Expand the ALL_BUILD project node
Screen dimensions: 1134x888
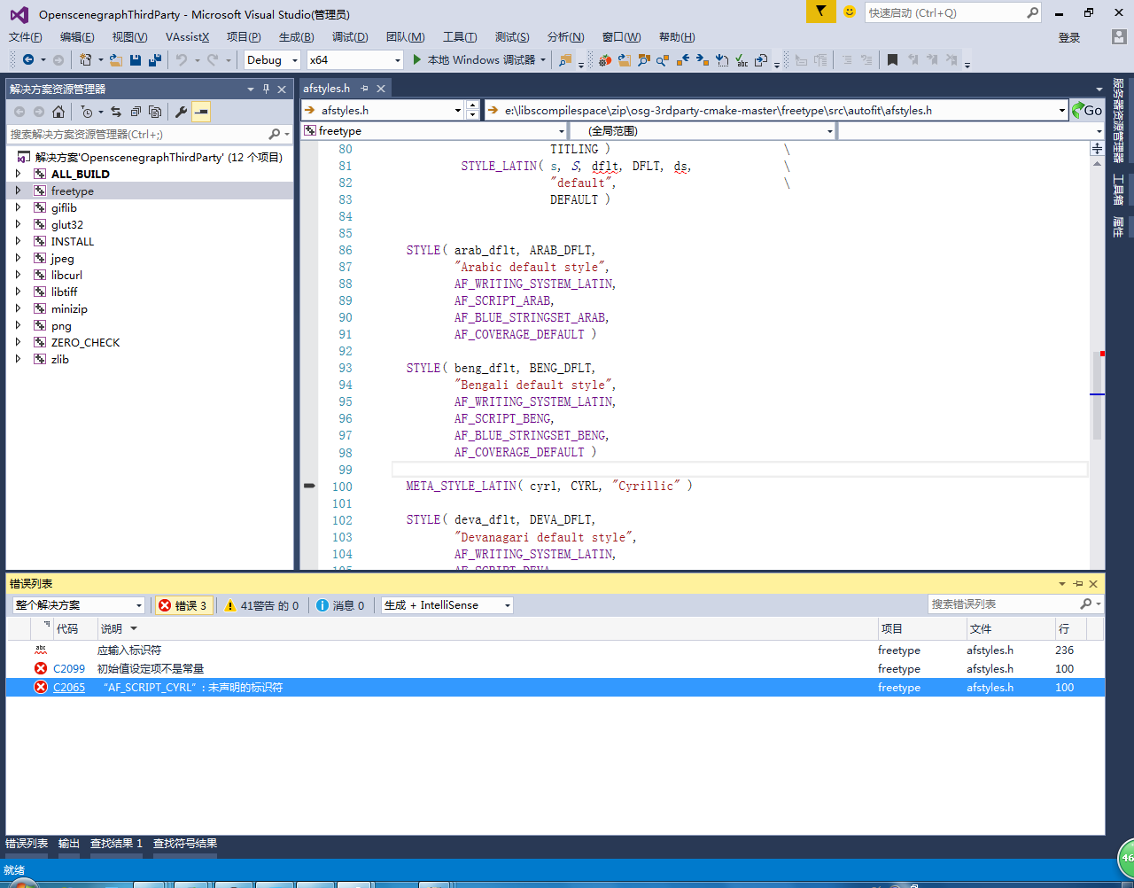coord(18,174)
